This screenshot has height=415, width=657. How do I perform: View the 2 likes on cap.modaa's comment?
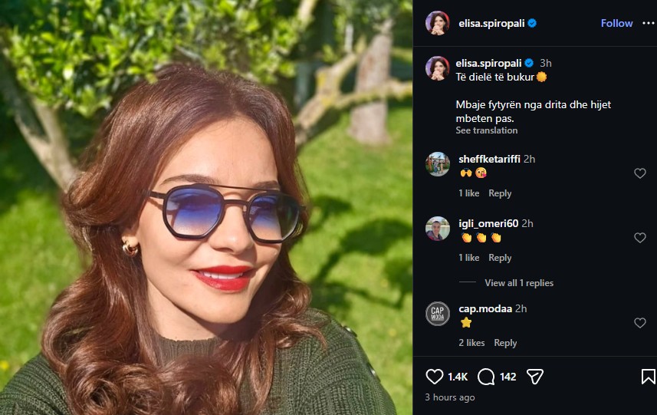coord(471,343)
